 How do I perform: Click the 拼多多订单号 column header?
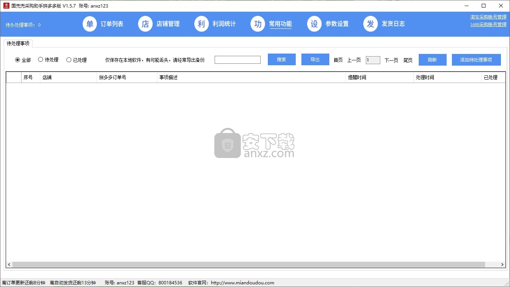(x=127, y=77)
